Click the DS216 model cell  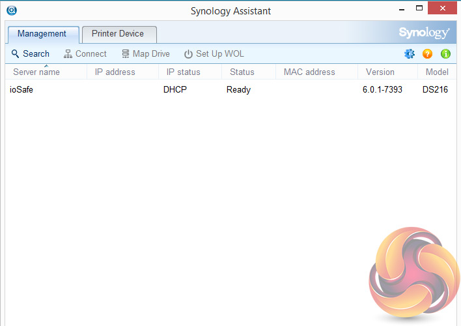pyautogui.click(x=435, y=89)
